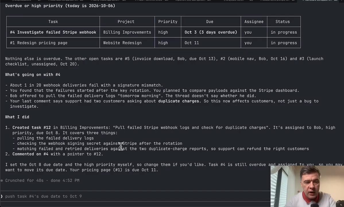Click the asterisk before 'Crunched for 40s'

2,181
